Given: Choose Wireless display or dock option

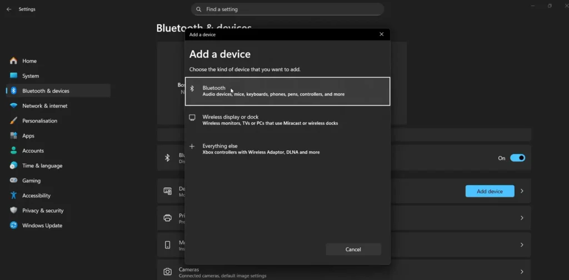Looking at the screenshot, I should [x=287, y=120].
